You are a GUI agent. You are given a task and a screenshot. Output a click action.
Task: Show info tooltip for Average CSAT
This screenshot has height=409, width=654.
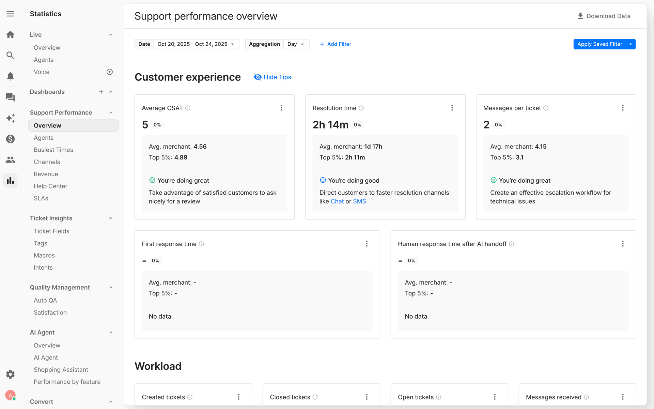click(x=188, y=108)
